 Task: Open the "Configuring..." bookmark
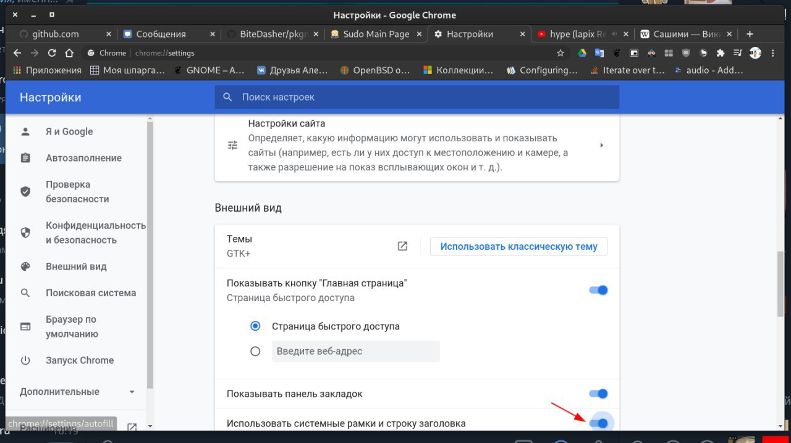(542, 70)
